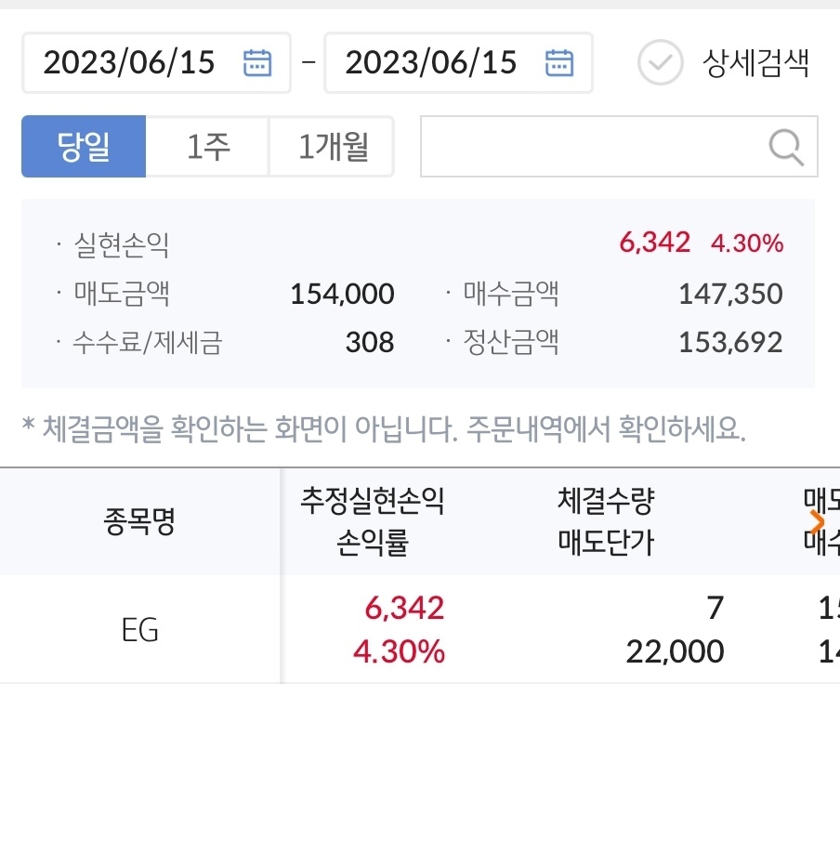The height and width of the screenshot is (867, 840).
Task: Toggle the 상세검색 check circle
Action: click(x=661, y=62)
